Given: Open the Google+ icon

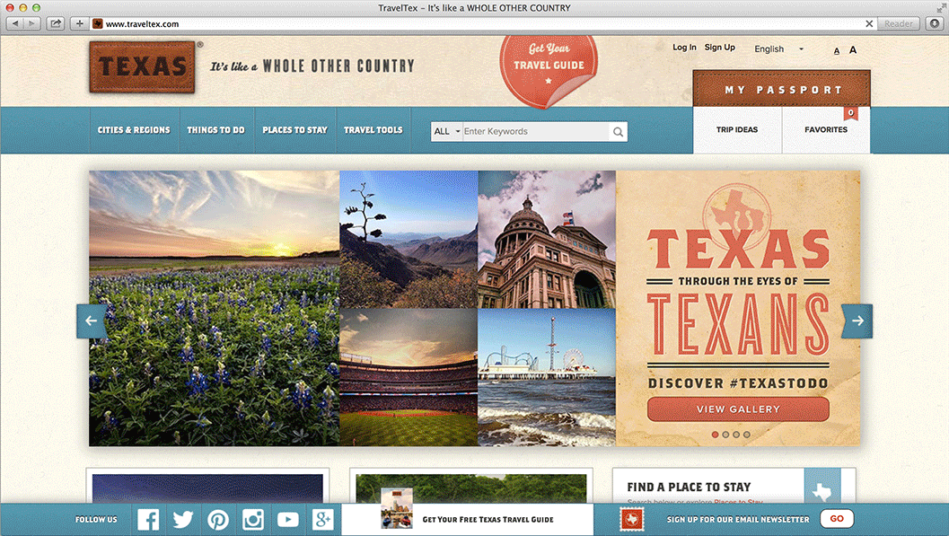Looking at the screenshot, I should [x=322, y=518].
